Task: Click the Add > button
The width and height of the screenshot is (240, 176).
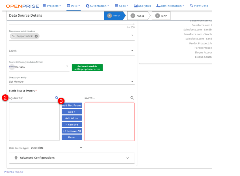Action: pos(72,112)
